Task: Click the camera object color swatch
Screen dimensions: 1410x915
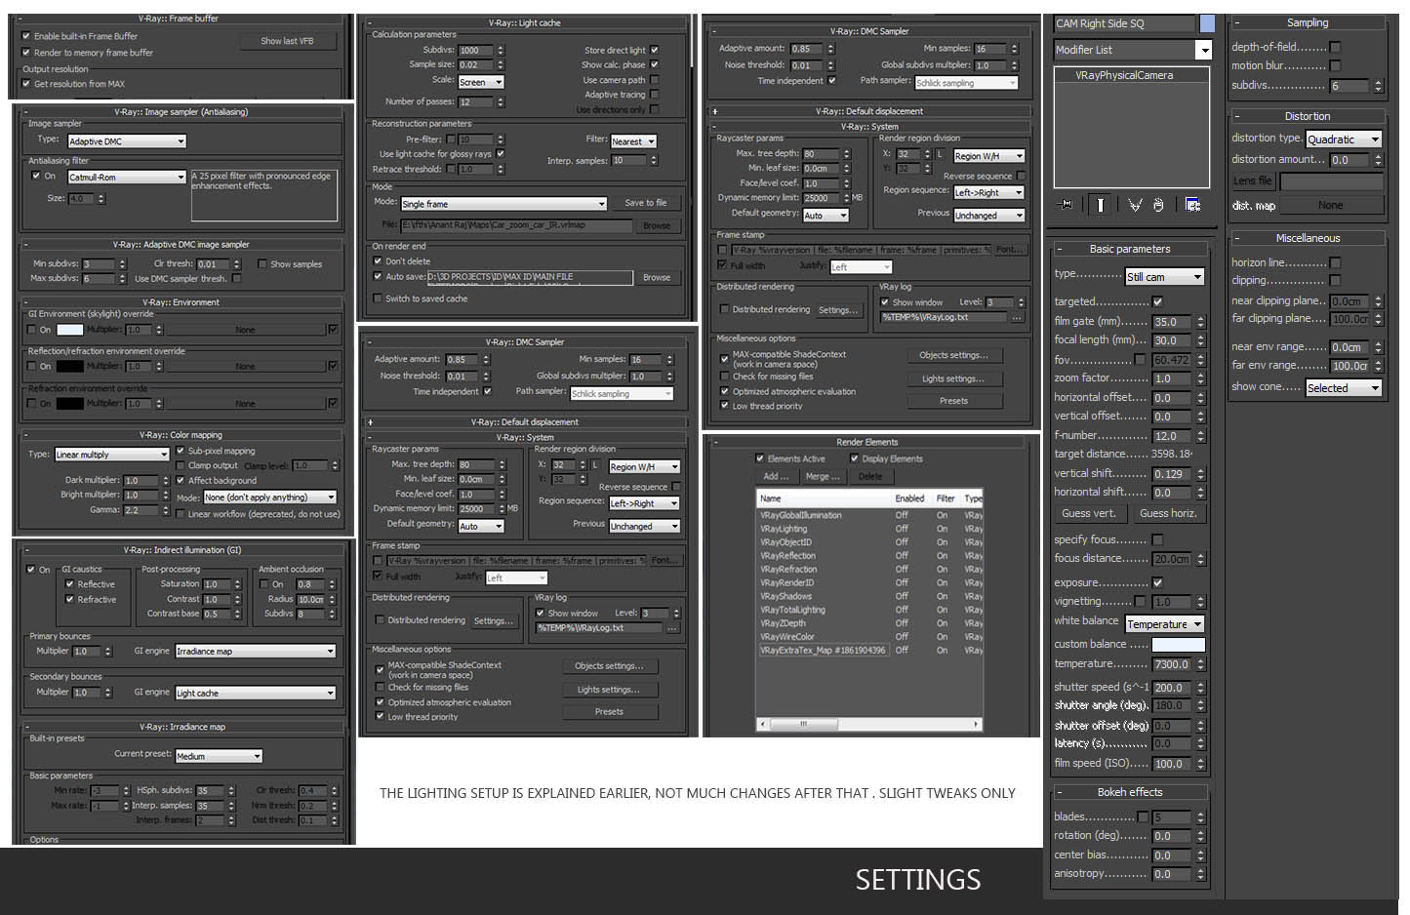Action: (1207, 23)
